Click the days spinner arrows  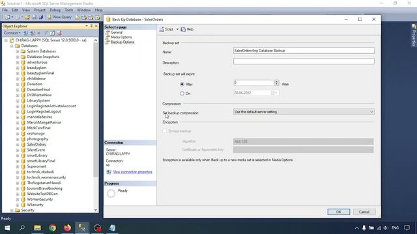tap(276, 83)
